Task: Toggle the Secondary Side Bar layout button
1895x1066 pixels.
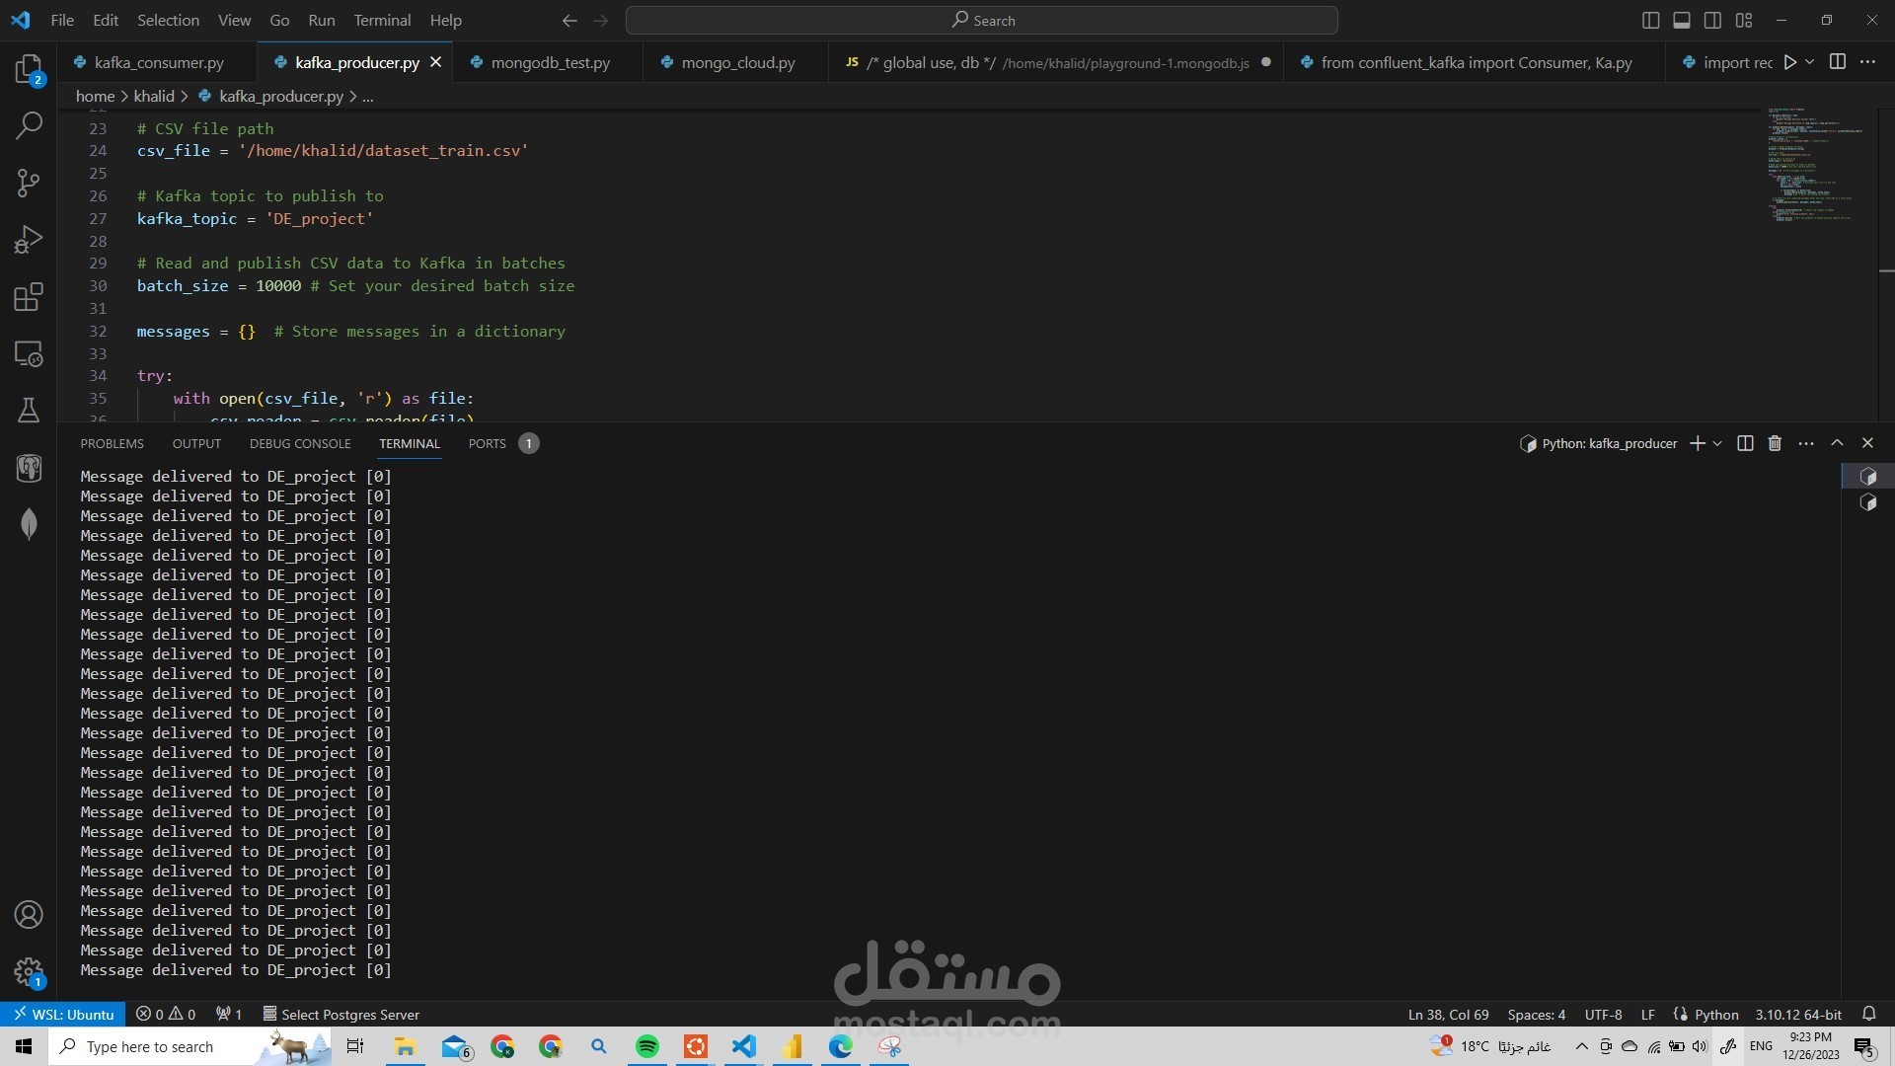Action: click(1712, 20)
